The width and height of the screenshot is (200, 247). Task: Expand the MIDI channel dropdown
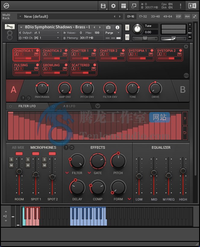pos(58,38)
